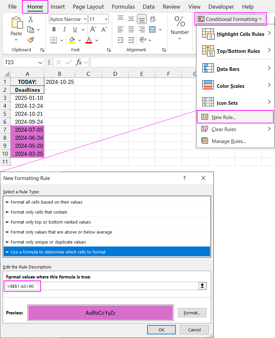Click the Format... button

(x=192, y=313)
